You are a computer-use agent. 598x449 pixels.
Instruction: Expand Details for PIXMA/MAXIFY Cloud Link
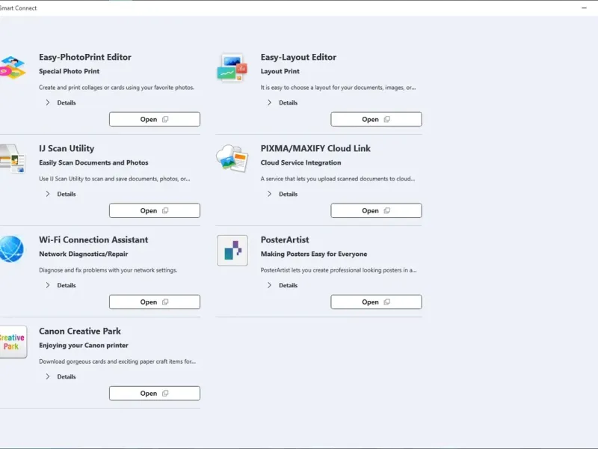click(283, 194)
